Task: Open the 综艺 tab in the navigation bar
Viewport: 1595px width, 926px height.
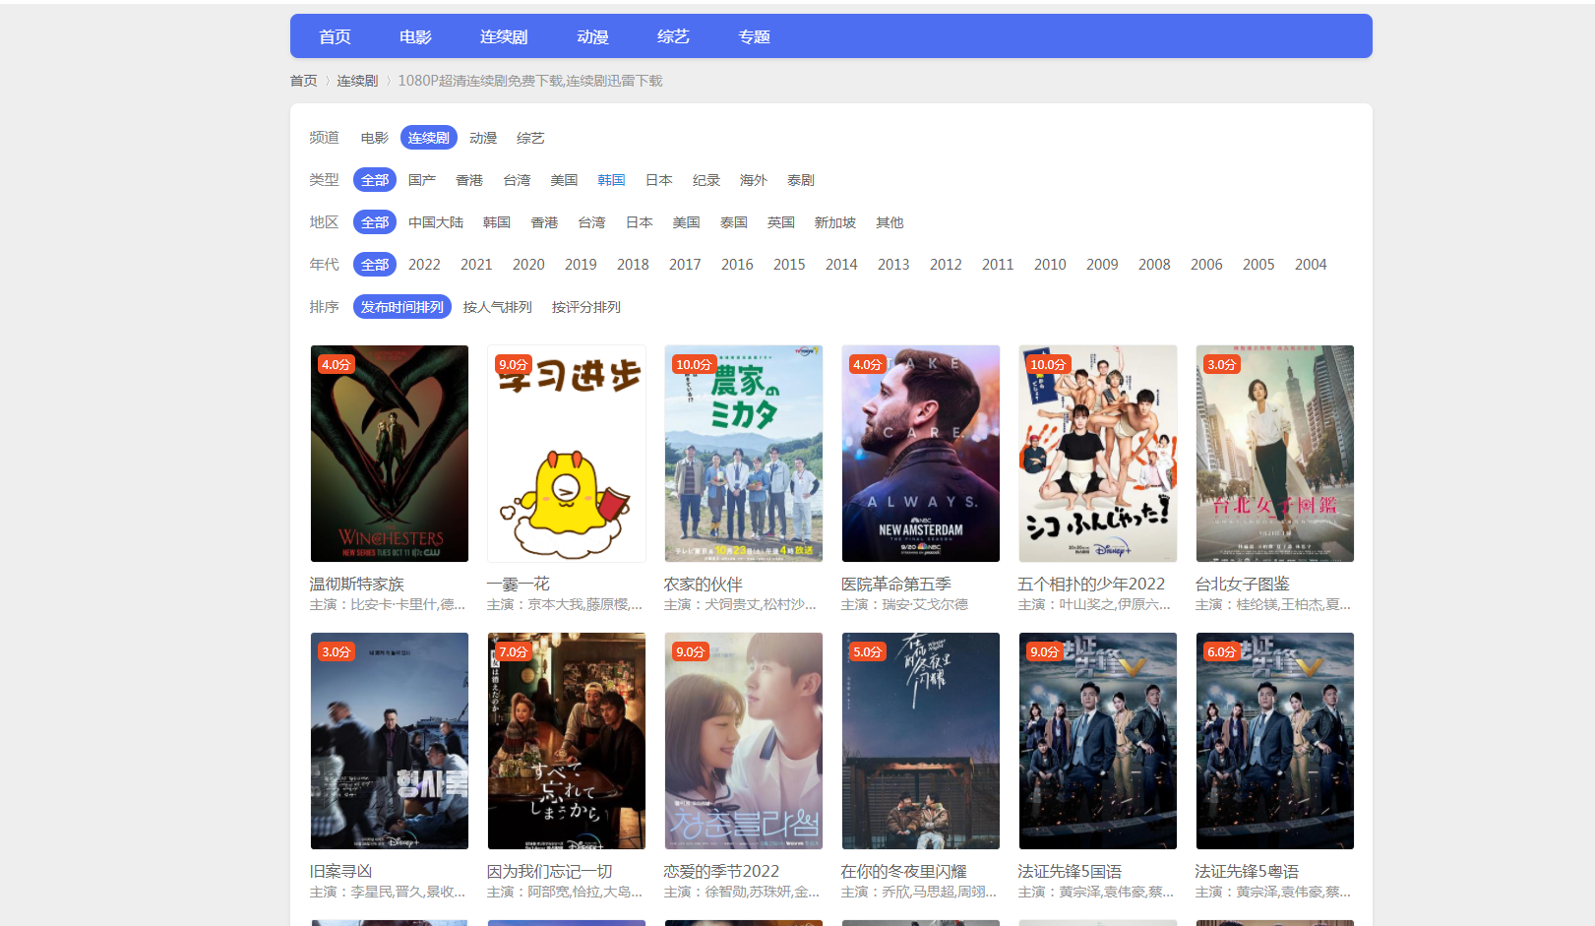Action: tap(673, 36)
